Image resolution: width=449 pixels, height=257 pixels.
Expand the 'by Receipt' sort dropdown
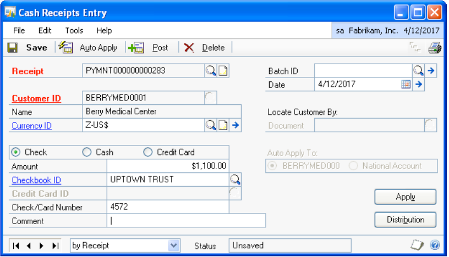tap(174, 245)
